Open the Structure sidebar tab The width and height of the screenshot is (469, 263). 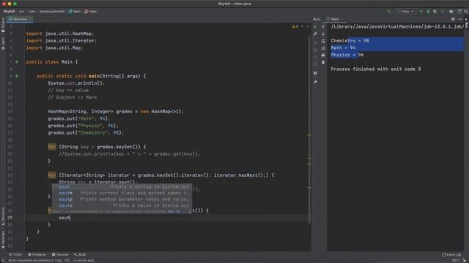click(x=3, y=216)
